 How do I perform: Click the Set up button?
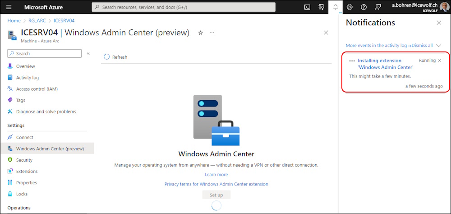pyautogui.click(x=216, y=195)
